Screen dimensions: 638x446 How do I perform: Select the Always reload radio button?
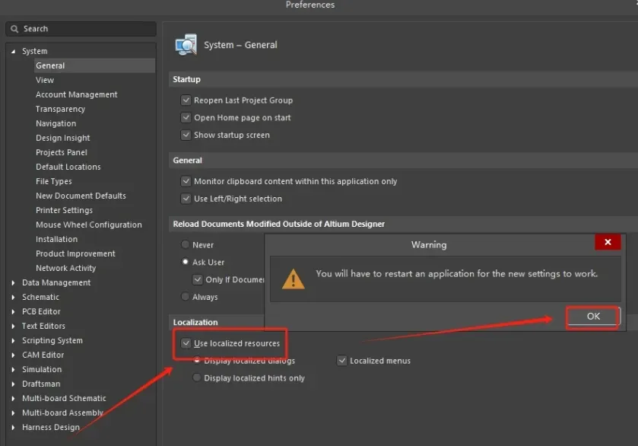click(x=185, y=297)
